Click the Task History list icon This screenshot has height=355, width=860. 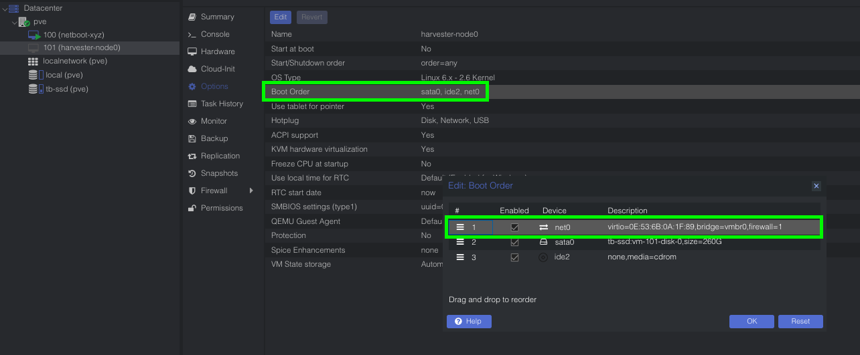[192, 104]
